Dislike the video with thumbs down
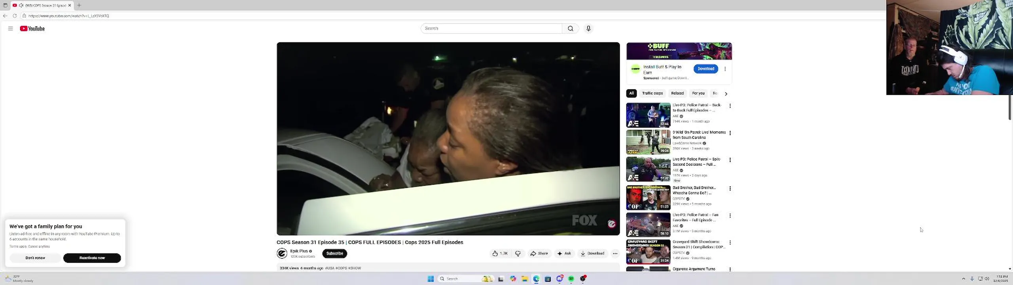 [518, 253]
